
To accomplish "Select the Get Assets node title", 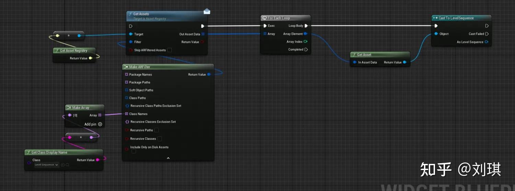I will pyautogui.click(x=141, y=14).
